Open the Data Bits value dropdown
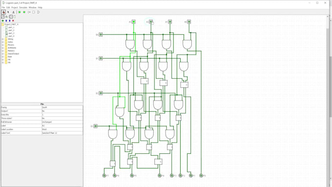 click(x=62, y=115)
